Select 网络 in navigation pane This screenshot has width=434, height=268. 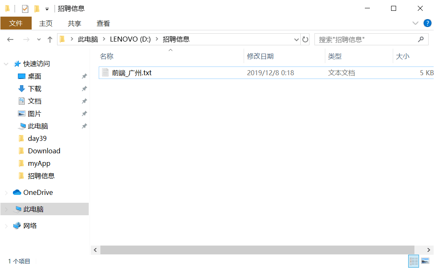tap(30, 226)
